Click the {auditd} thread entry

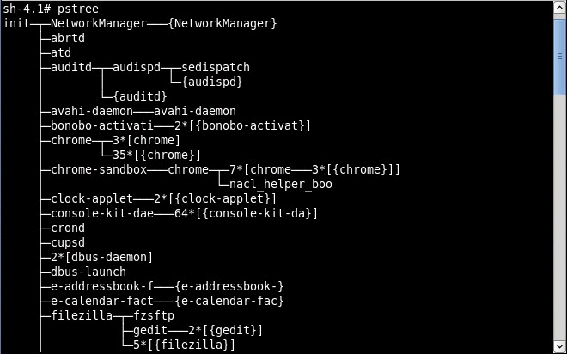point(140,96)
